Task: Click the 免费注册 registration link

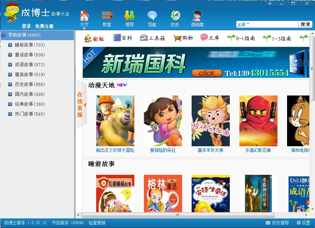Action: (44, 26)
